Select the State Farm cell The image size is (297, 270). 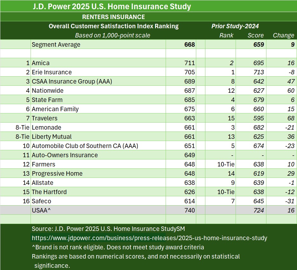47,100
